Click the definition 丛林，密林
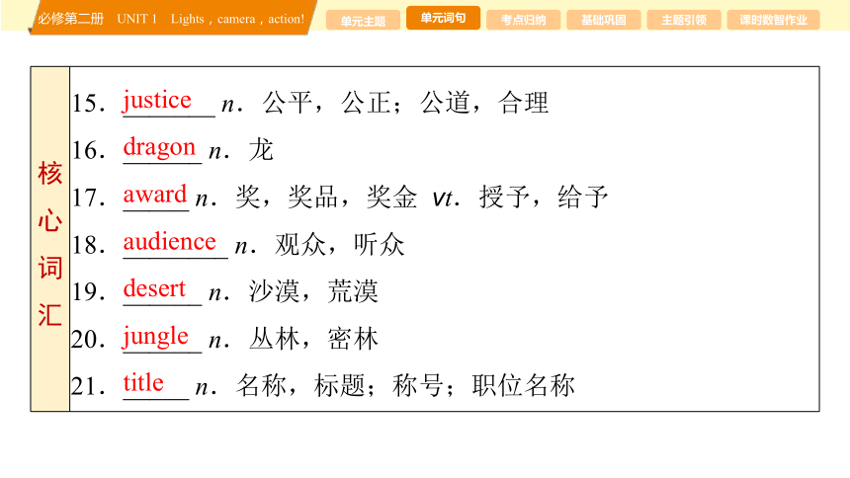Viewport: 850px width, 478px height. pos(313,339)
